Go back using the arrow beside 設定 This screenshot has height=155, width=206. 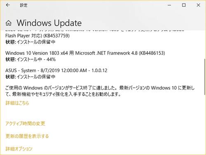tap(8, 5)
